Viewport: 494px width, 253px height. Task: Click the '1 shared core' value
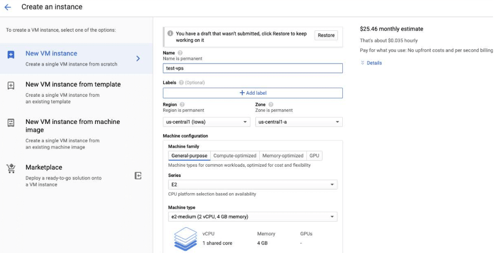pyautogui.click(x=217, y=243)
